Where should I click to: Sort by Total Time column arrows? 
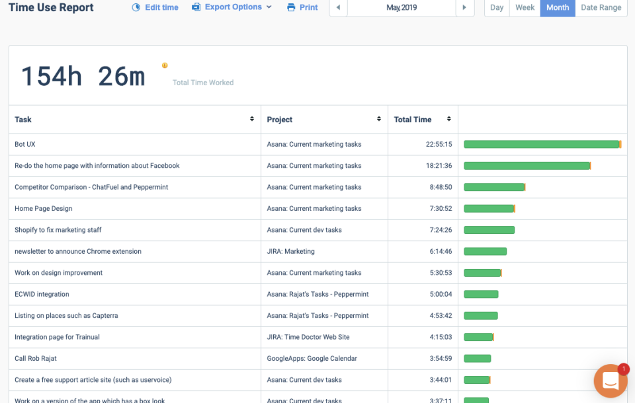448,119
